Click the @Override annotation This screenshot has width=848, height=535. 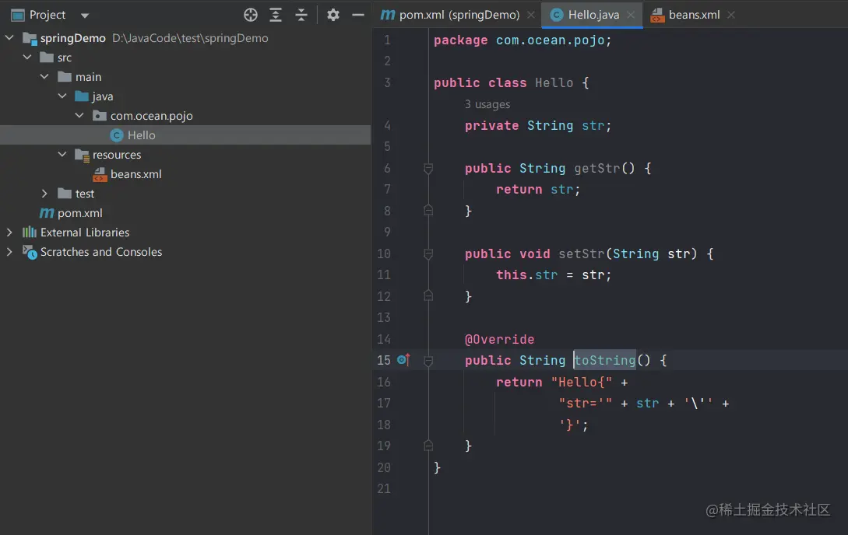click(x=499, y=339)
